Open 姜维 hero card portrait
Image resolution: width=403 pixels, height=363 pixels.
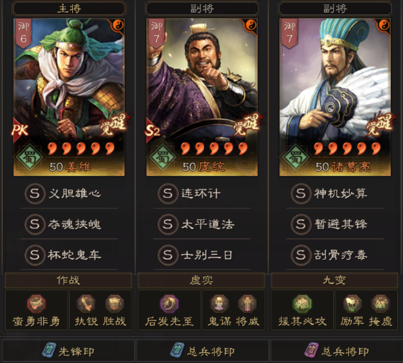point(69,97)
